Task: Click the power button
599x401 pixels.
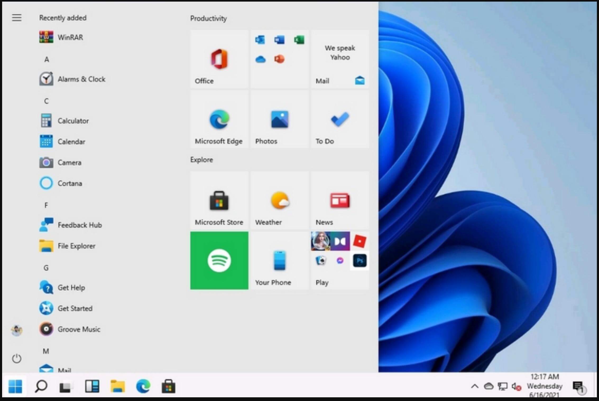Action: point(17,359)
